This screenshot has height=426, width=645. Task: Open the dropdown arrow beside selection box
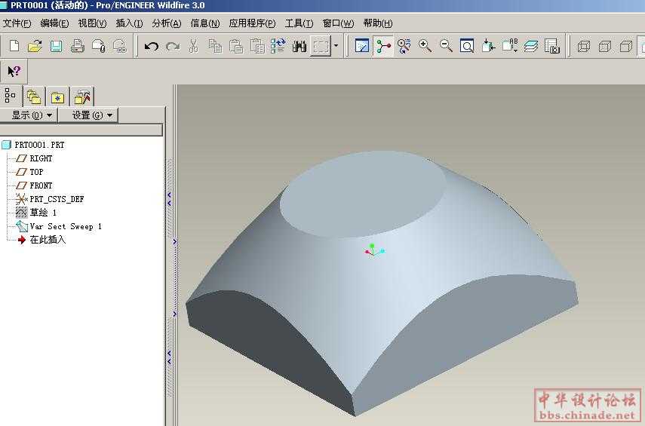click(x=336, y=46)
